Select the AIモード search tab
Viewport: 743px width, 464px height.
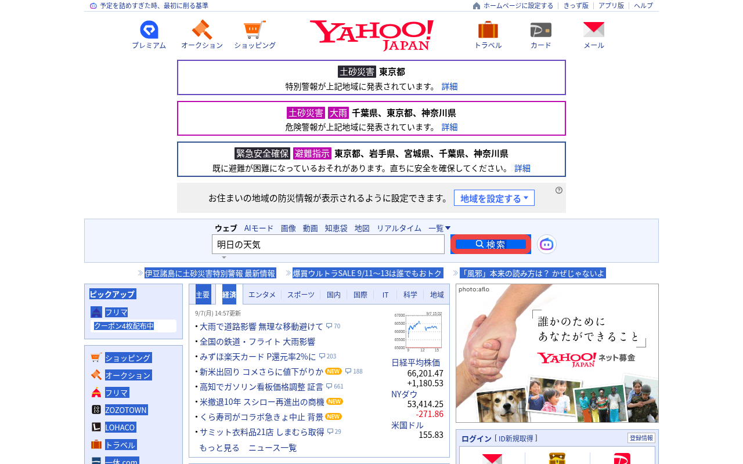point(259,228)
